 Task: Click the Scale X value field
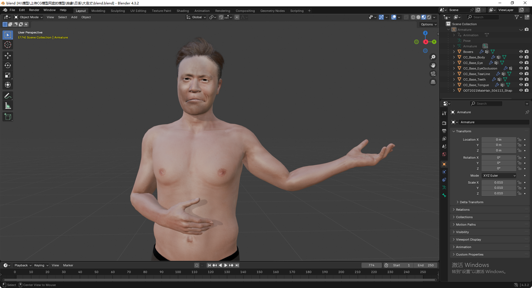(499, 182)
